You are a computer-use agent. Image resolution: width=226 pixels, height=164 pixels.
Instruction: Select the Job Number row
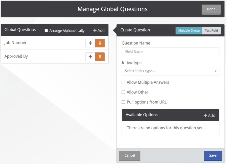pos(55,43)
